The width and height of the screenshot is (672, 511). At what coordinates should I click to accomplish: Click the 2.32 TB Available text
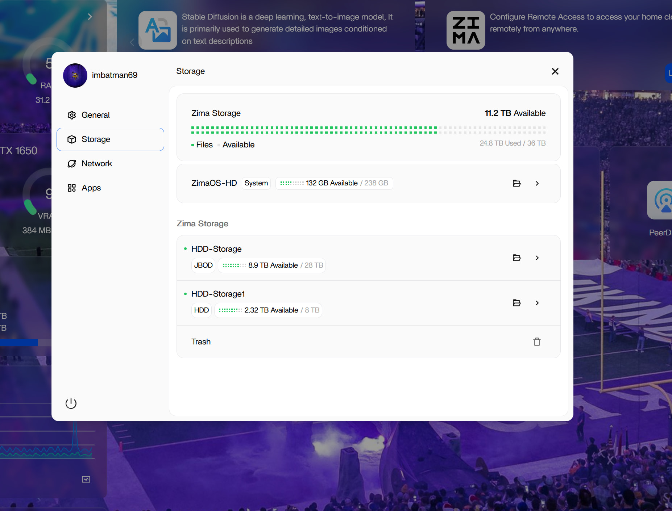pos(271,310)
